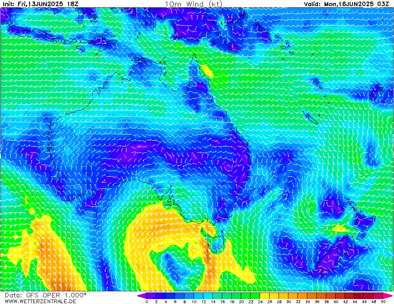Click the '0' label on the wind scale
This screenshot has height=304, width=394.
coord(147,302)
